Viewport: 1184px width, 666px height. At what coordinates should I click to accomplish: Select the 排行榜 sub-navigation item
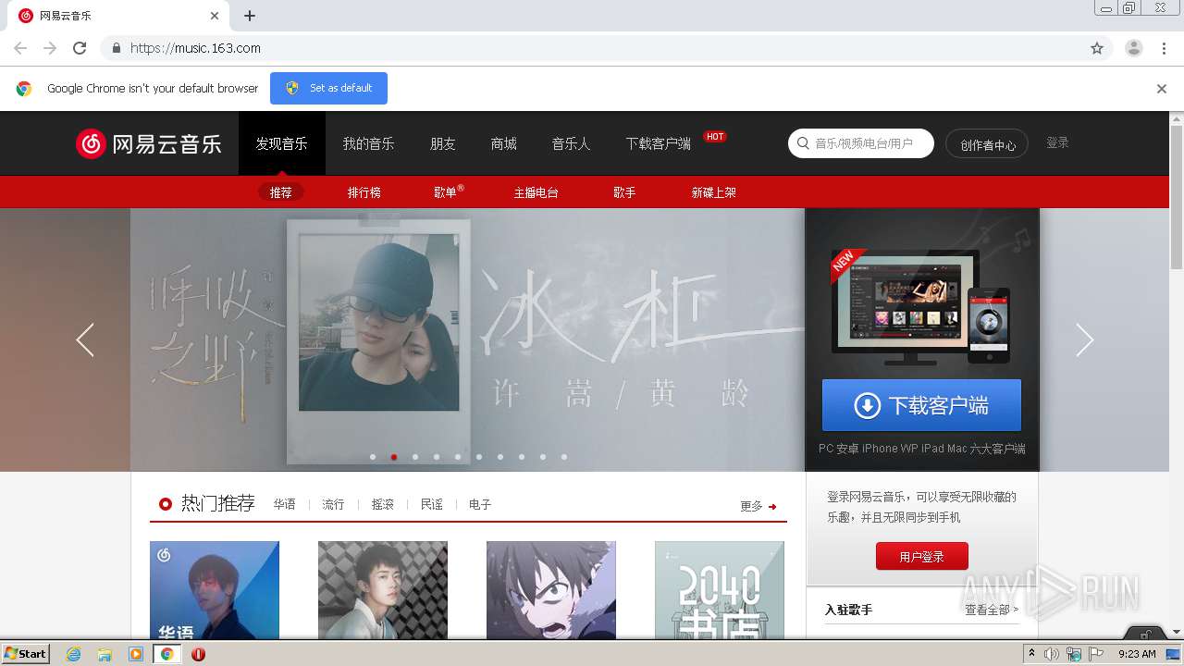click(x=364, y=192)
